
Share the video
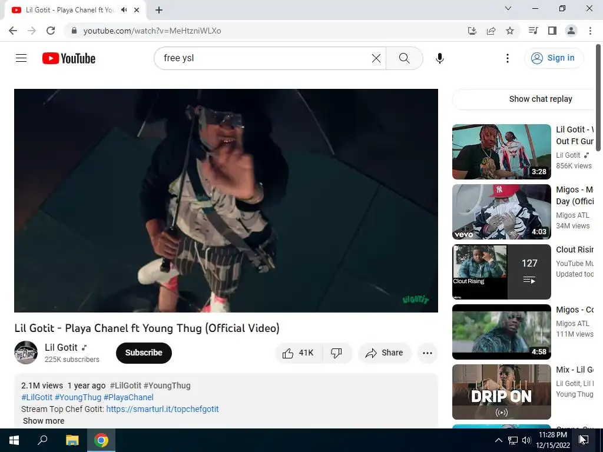pyautogui.click(x=385, y=353)
